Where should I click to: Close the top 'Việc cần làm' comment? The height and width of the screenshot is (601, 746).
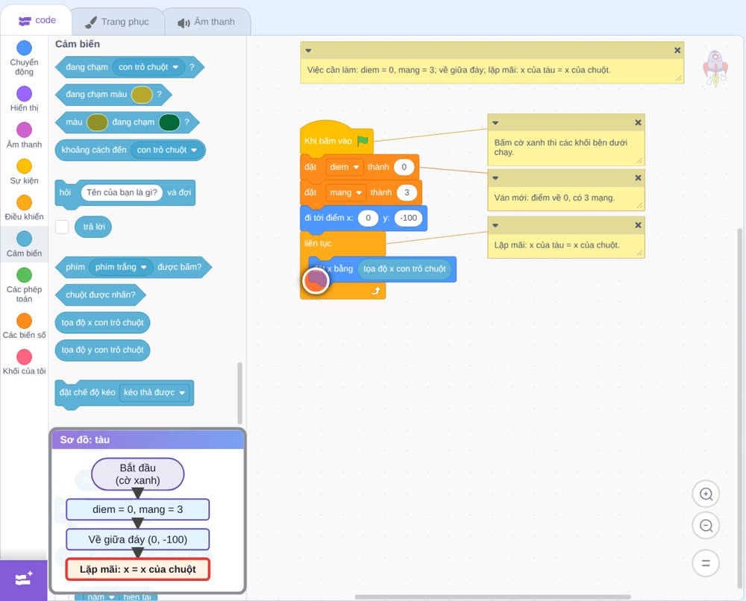(x=677, y=51)
